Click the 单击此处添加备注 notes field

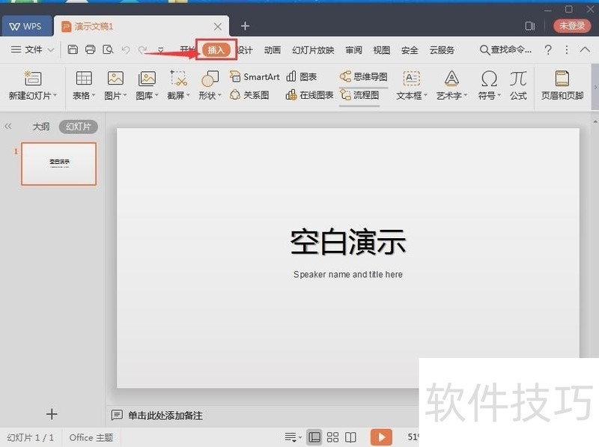click(165, 416)
